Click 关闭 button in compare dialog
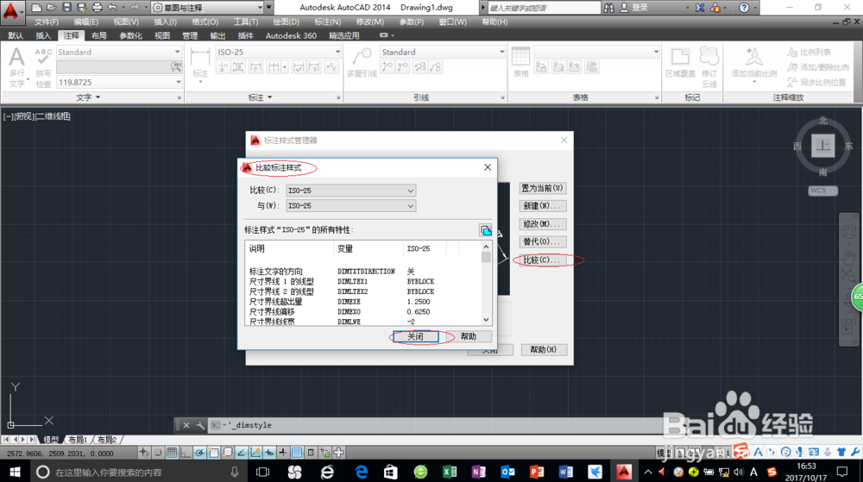The height and width of the screenshot is (482, 863). 416,336
